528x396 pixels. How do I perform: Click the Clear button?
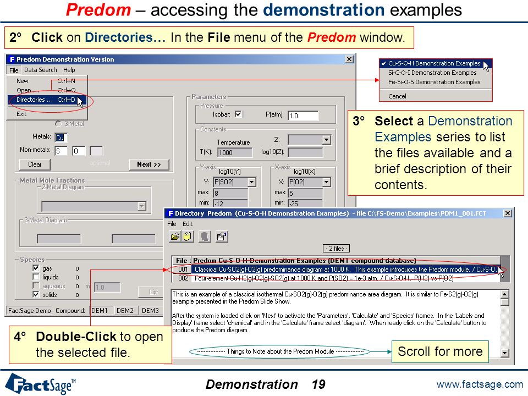[x=35, y=164]
